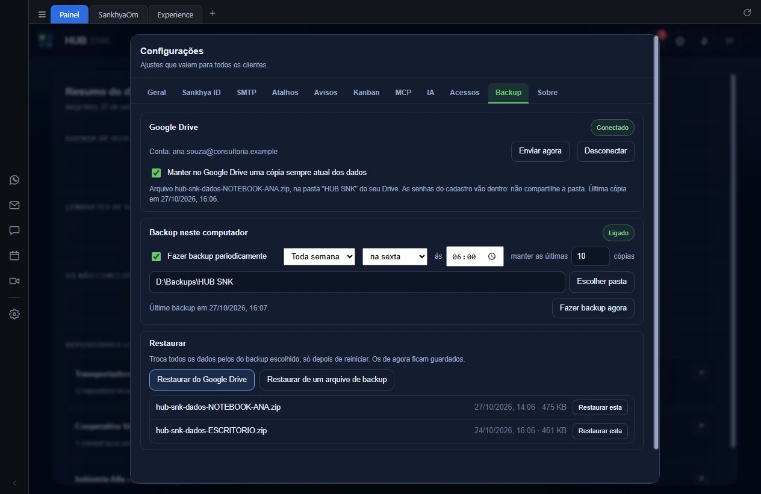The height and width of the screenshot is (494, 761).
Task: Switch to the SankhyaOm top tab
Action: click(118, 14)
